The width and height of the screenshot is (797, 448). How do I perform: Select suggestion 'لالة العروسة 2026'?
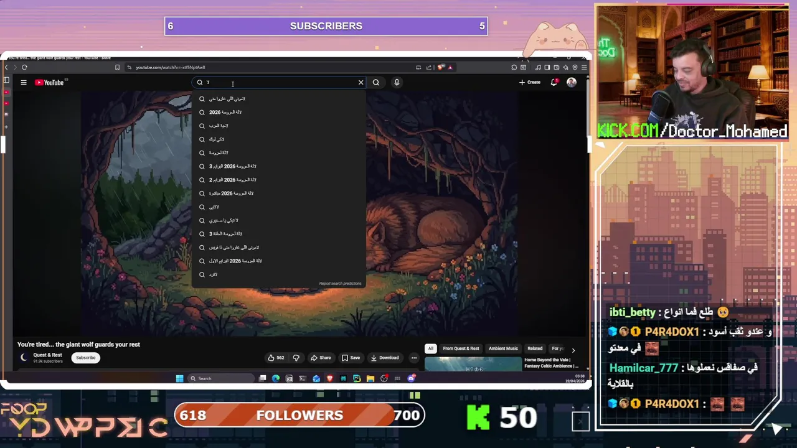click(x=279, y=112)
